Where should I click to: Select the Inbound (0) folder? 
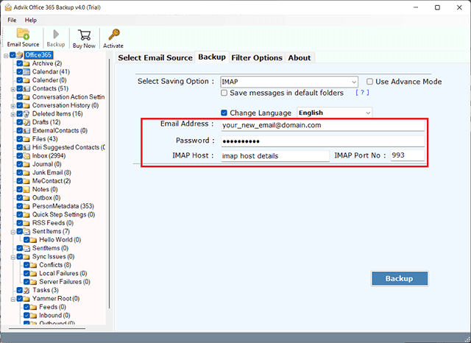[x=54, y=315]
